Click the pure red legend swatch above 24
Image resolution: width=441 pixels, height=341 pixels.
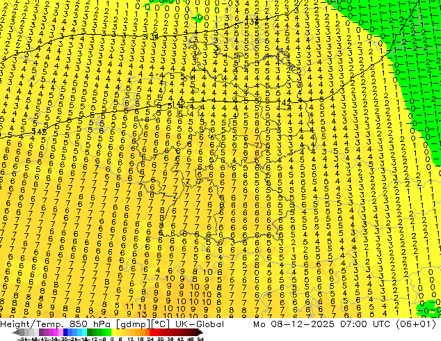point(152,332)
